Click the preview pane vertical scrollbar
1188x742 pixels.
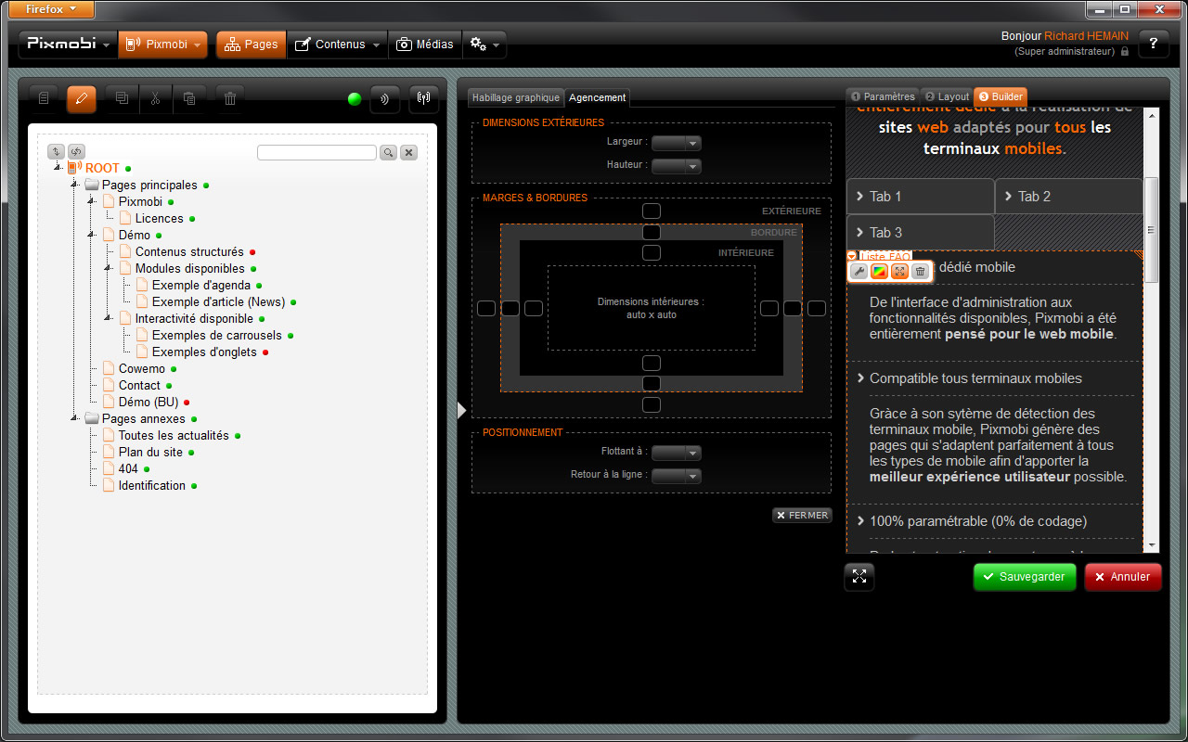pyautogui.click(x=1152, y=230)
